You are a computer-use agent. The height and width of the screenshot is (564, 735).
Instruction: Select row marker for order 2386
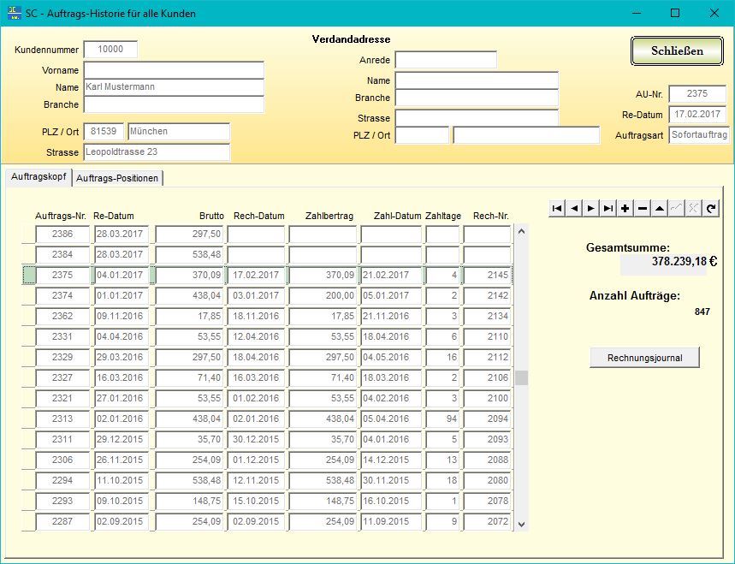click(27, 235)
